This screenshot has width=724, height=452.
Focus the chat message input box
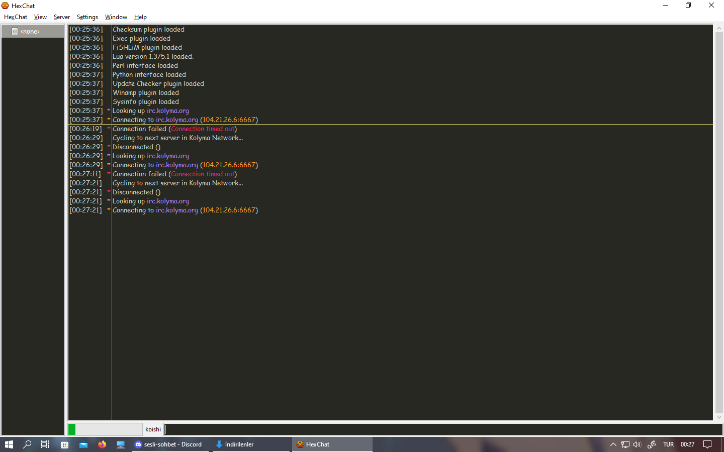[442, 429]
